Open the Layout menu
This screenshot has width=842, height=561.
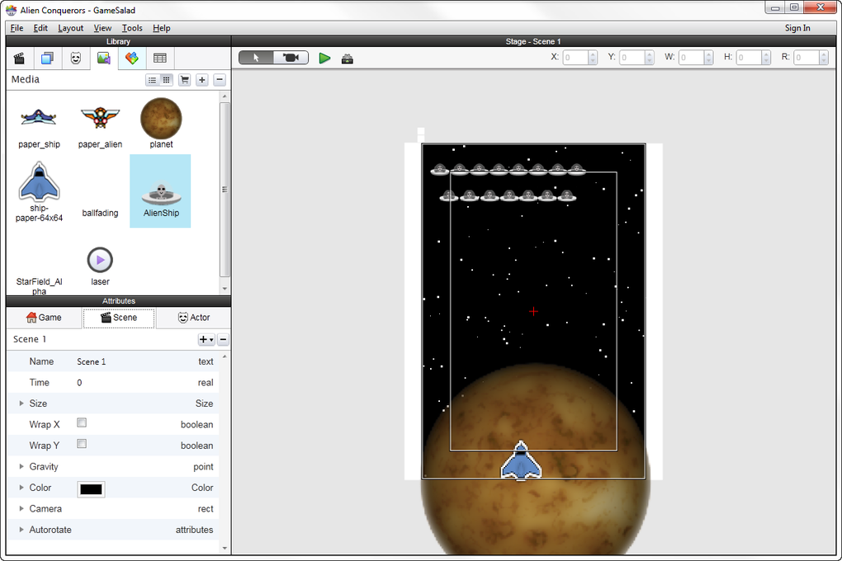tap(70, 28)
